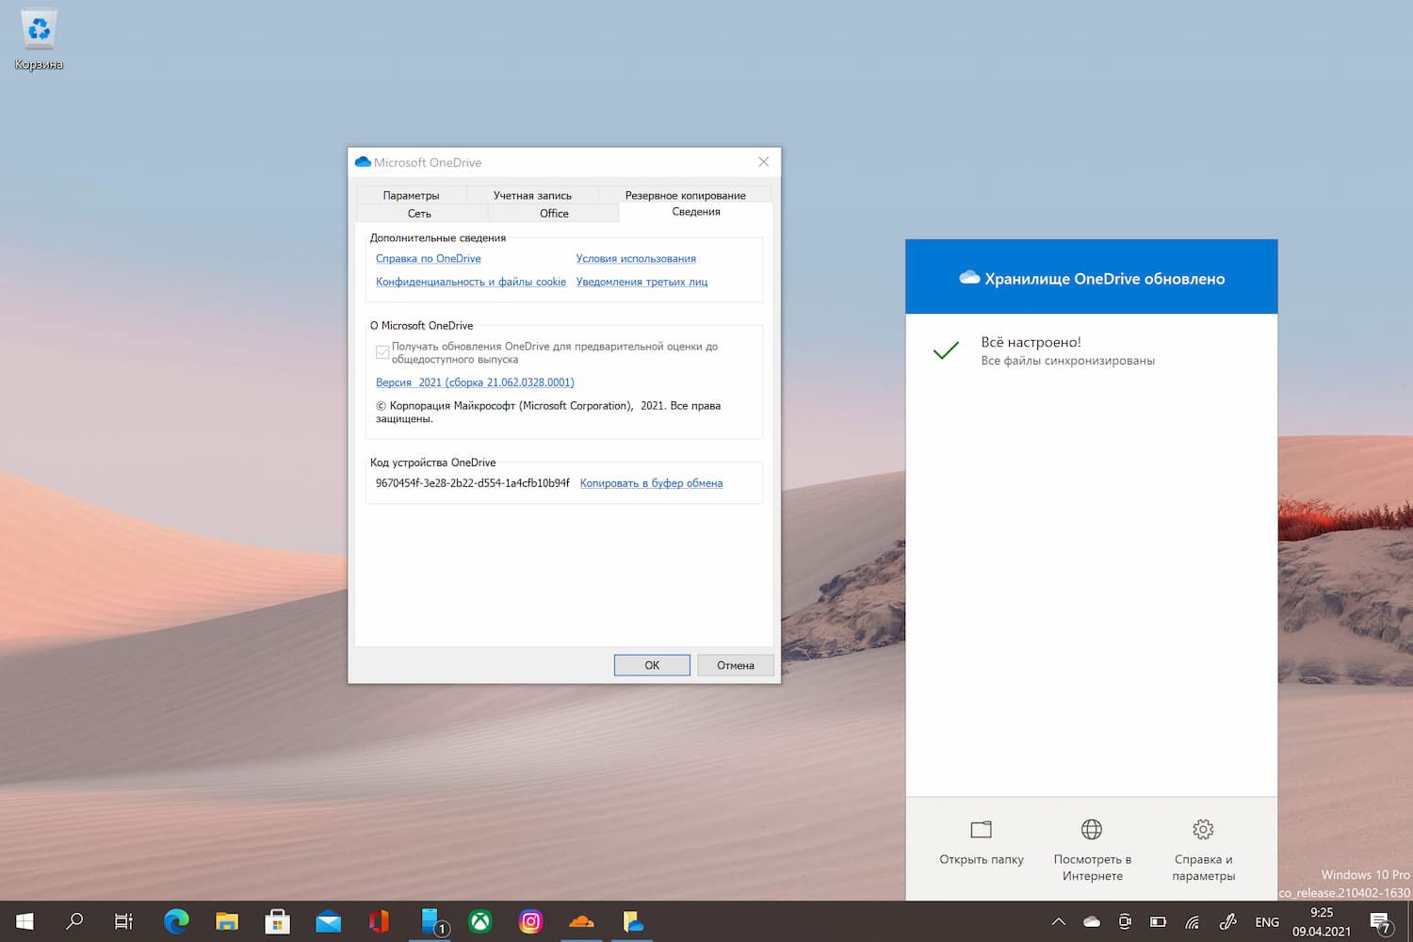Enable the Получать обновления OneDrive checkbox
1413x942 pixels.
pos(382,351)
